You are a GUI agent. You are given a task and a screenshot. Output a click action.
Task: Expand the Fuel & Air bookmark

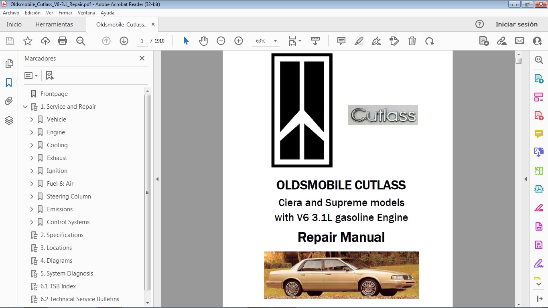(x=32, y=184)
